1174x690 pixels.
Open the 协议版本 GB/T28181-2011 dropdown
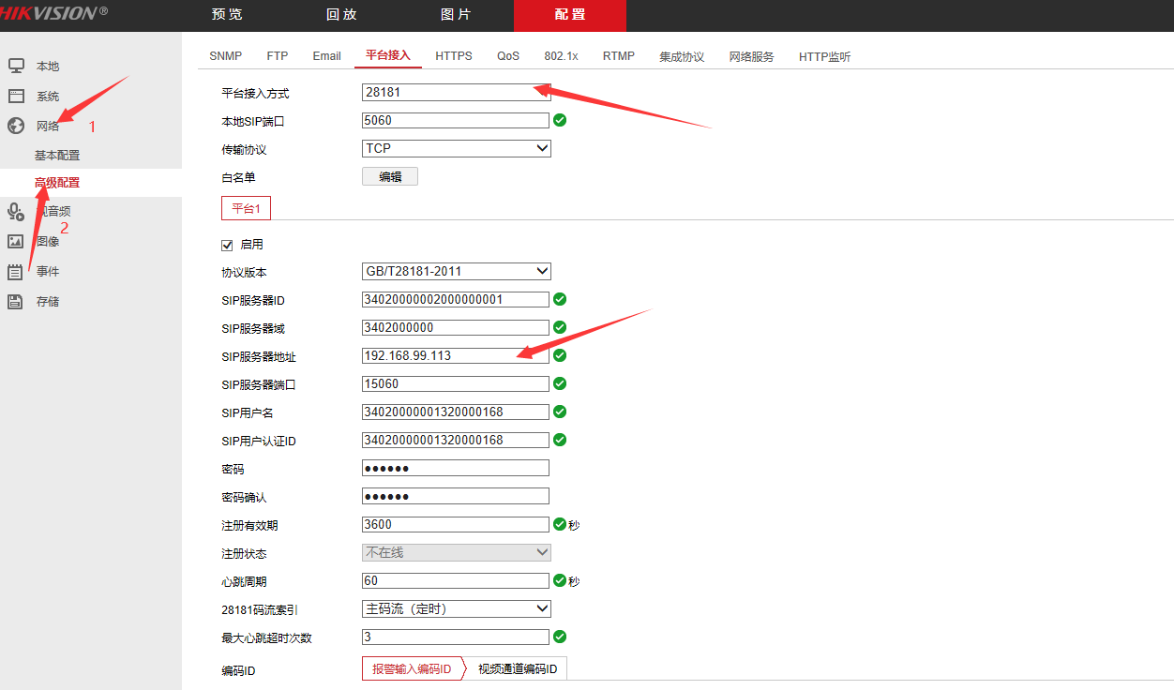click(457, 271)
